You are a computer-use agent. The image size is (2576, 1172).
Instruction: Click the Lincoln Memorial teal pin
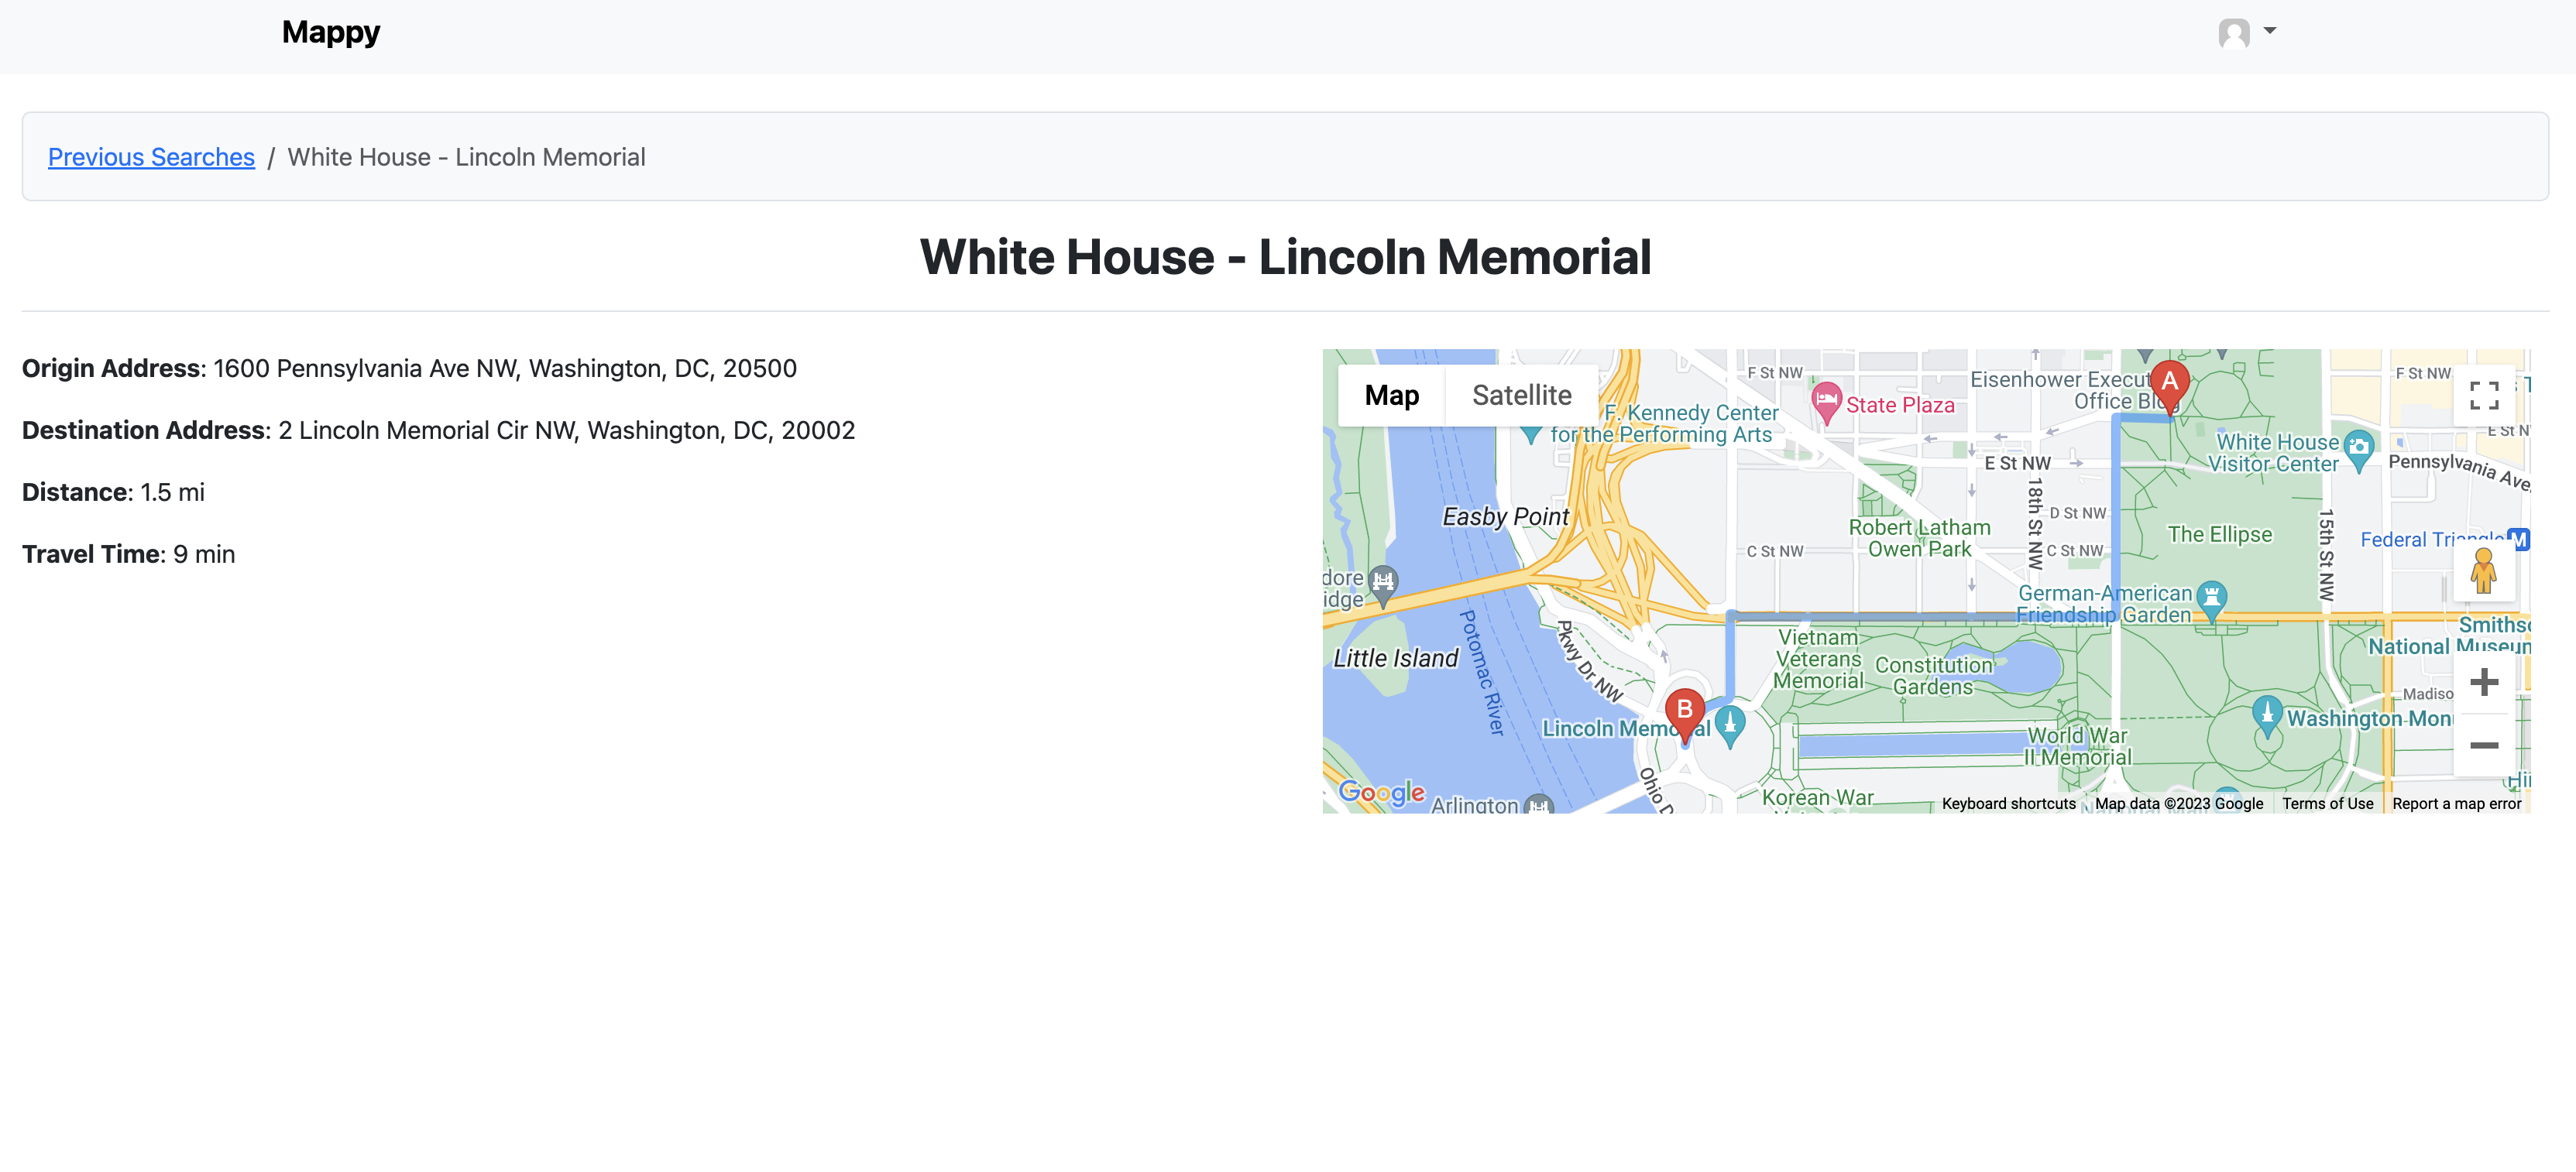pyautogui.click(x=1730, y=722)
